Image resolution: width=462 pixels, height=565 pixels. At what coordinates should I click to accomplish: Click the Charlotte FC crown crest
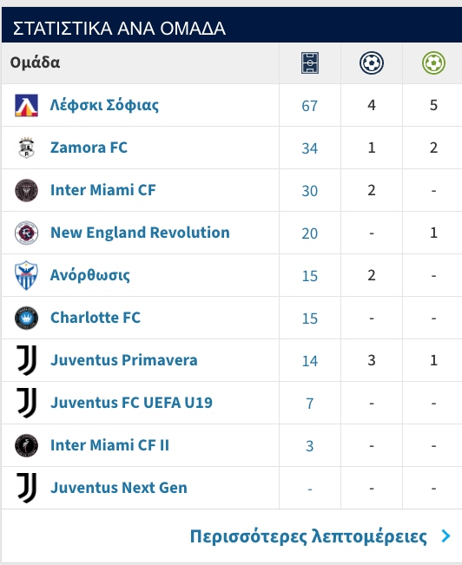(x=26, y=318)
